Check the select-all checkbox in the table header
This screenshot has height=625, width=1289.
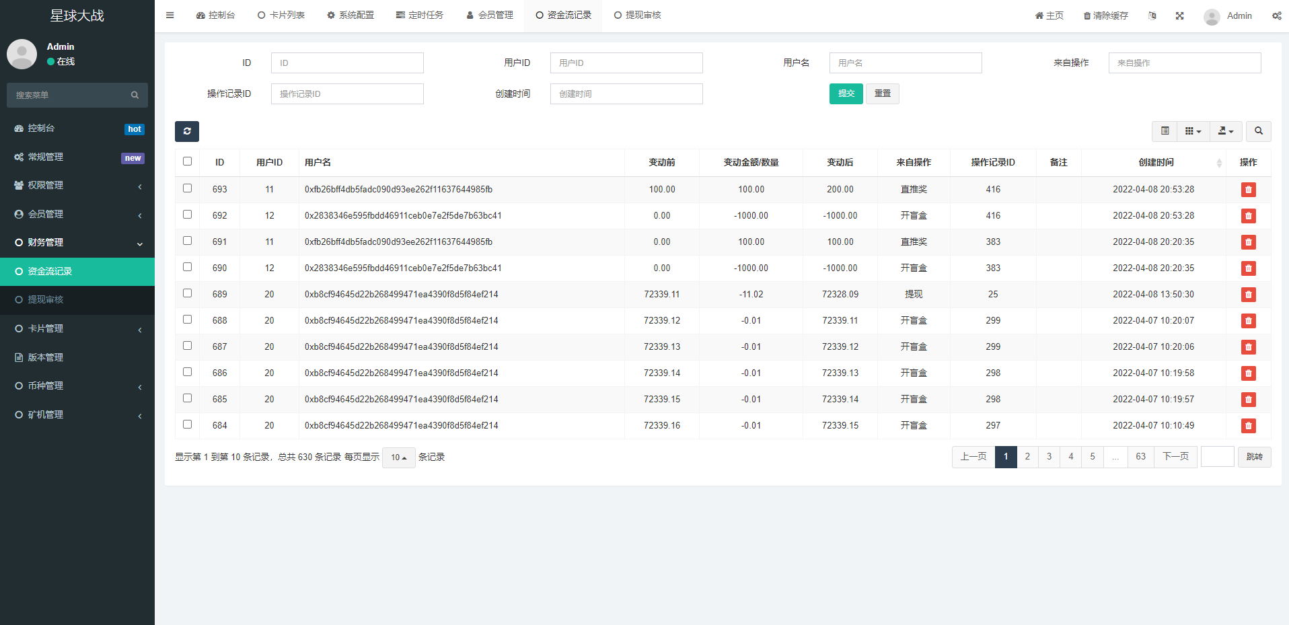coord(187,161)
